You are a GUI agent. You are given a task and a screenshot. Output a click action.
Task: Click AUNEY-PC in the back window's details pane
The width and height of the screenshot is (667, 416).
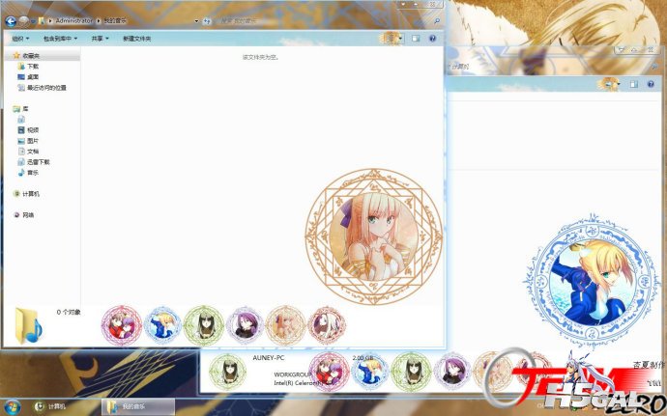(268, 358)
